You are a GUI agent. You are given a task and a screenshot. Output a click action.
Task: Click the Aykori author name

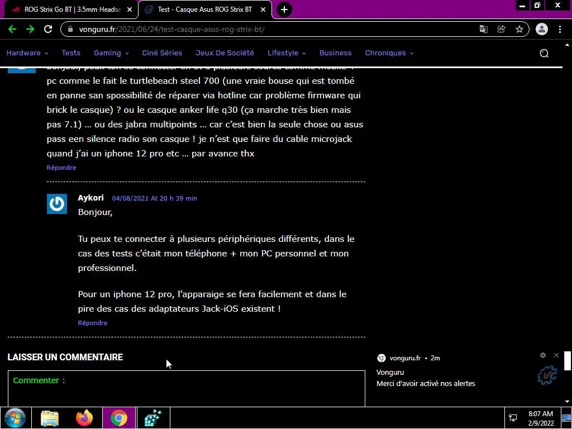pyautogui.click(x=91, y=198)
